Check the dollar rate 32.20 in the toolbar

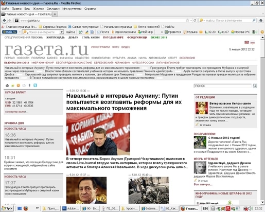210,32
